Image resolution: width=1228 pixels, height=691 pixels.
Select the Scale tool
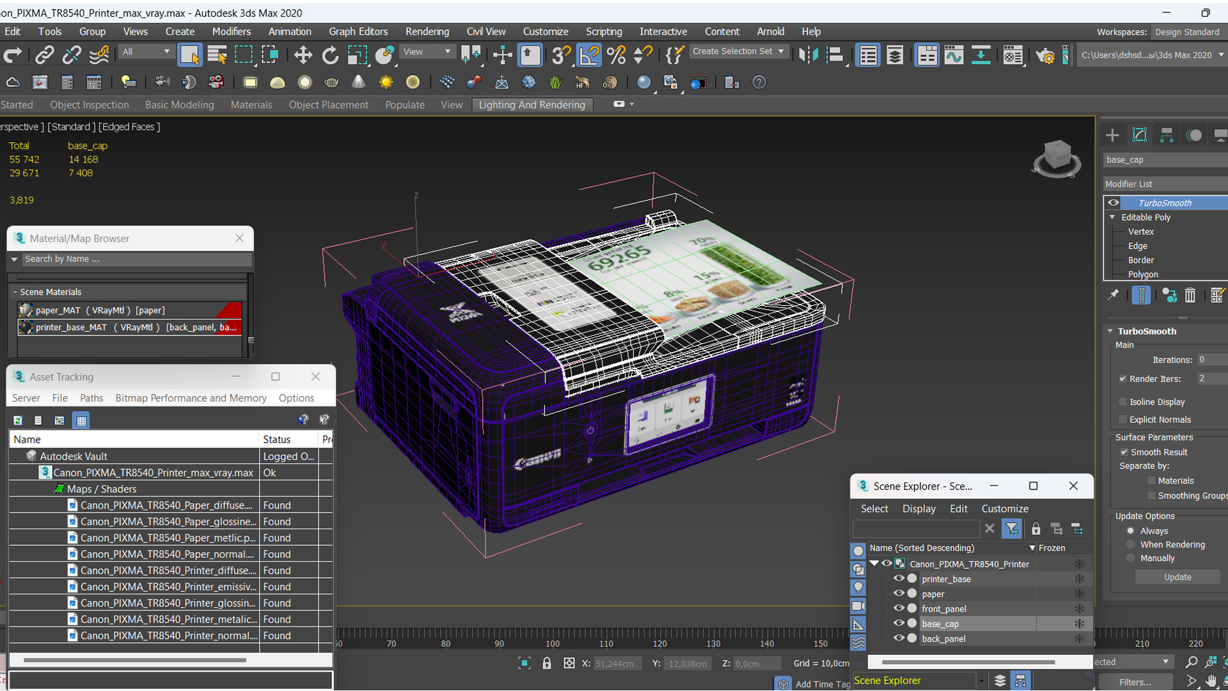tap(357, 55)
